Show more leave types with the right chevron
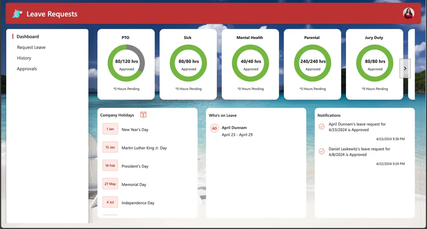 pyautogui.click(x=405, y=68)
